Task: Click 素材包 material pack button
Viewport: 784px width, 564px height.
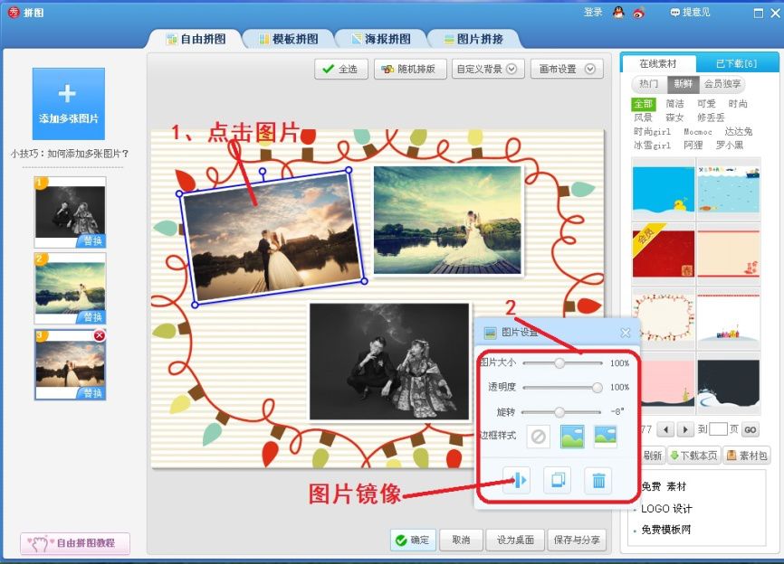Action: click(747, 456)
